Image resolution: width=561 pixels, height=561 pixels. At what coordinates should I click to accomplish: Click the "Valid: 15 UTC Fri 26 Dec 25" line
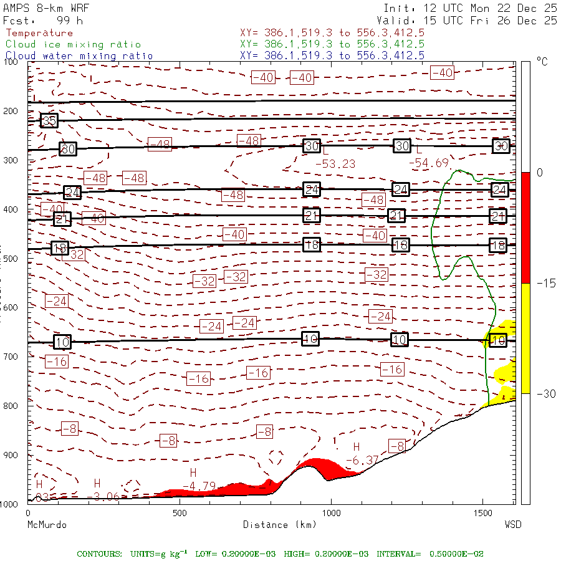[x=466, y=21]
